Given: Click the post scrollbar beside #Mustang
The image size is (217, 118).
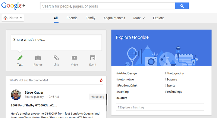Looking at the screenshot, I should point(107,102).
